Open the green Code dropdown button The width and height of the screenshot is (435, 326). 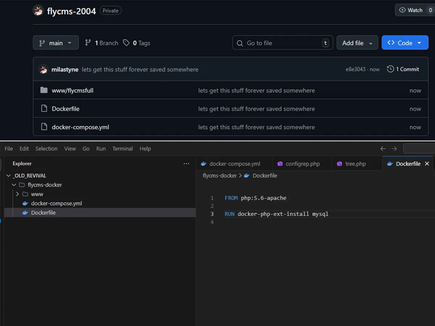pyautogui.click(x=405, y=43)
